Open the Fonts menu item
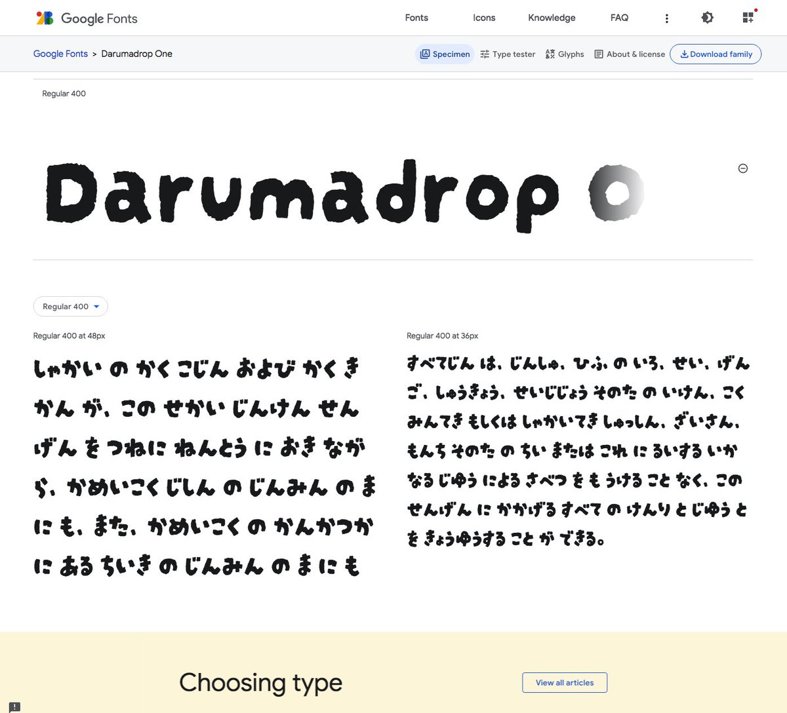The width and height of the screenshot is (787, 713). point(416,18)
